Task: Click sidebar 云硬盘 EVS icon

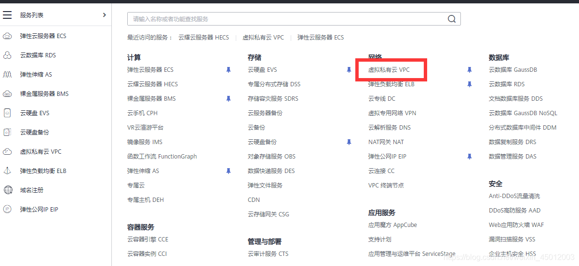Action: click(x=7, y=113)
